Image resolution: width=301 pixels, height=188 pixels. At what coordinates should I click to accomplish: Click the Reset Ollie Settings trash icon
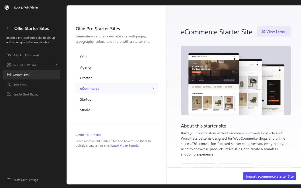[x=9, y=180]
